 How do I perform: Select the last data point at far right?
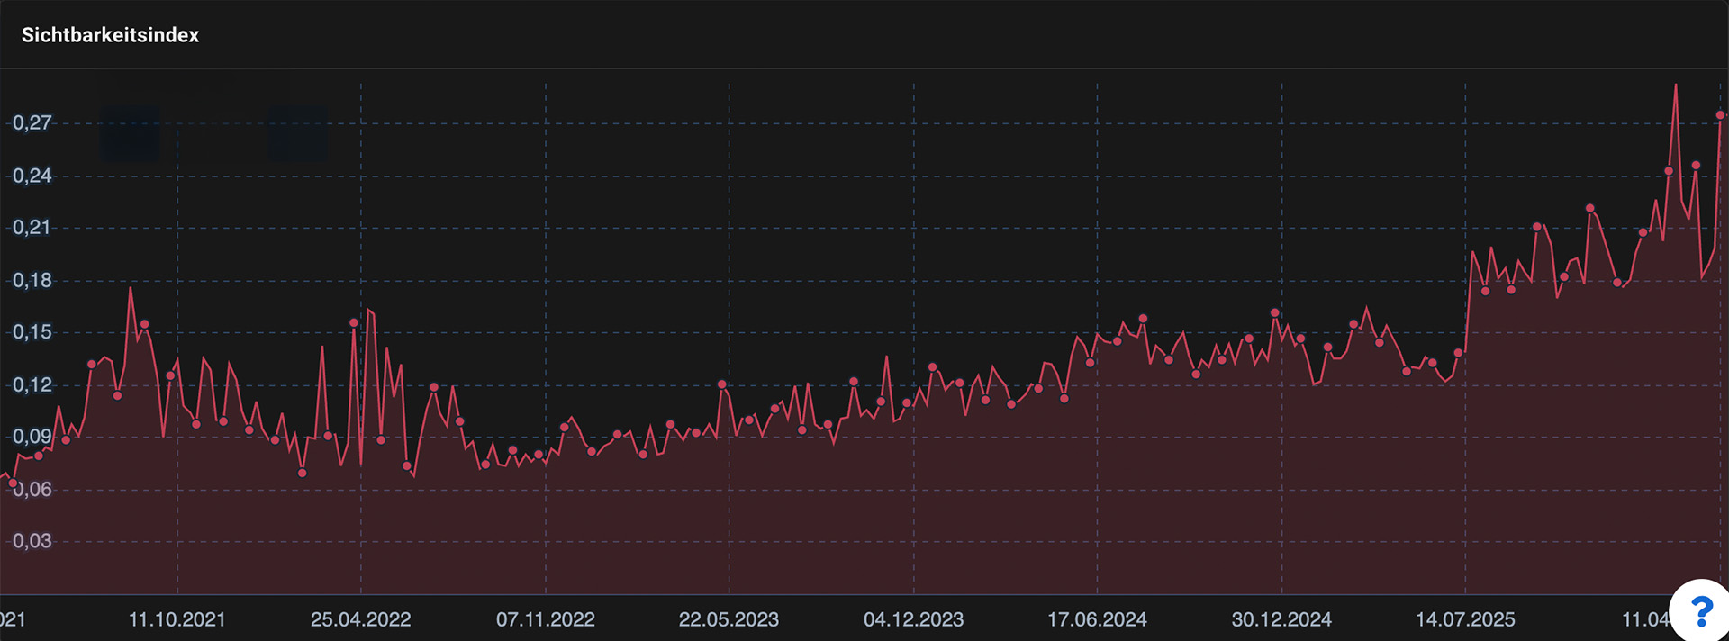(x=1720, y=115)
